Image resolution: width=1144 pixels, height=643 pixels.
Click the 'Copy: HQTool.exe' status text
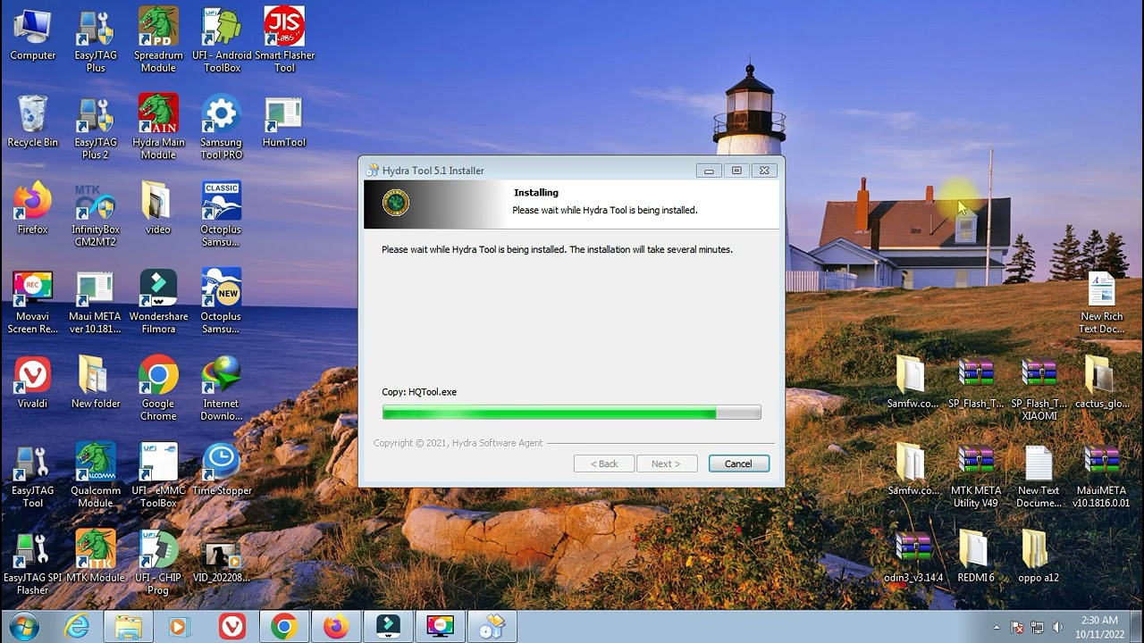coord(419,392)
